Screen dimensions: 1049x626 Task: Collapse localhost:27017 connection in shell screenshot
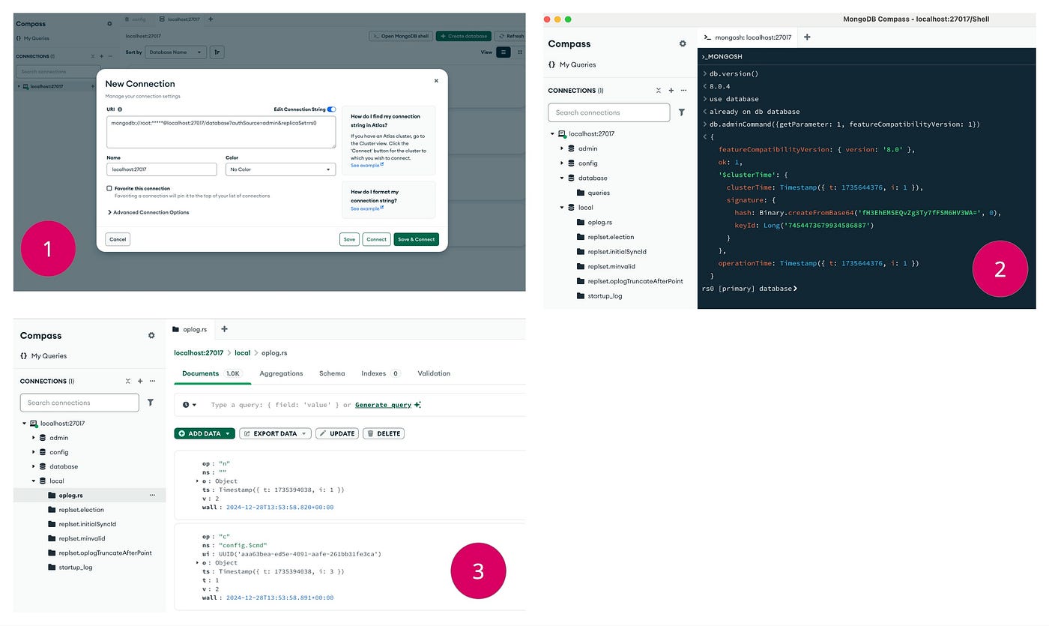pyautogui.click(x=552, y=133)
